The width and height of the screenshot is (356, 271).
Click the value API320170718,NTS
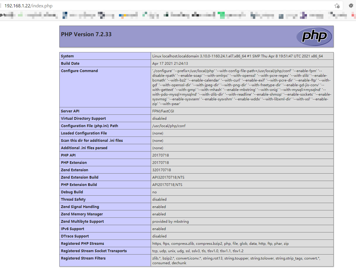[168, 177]
